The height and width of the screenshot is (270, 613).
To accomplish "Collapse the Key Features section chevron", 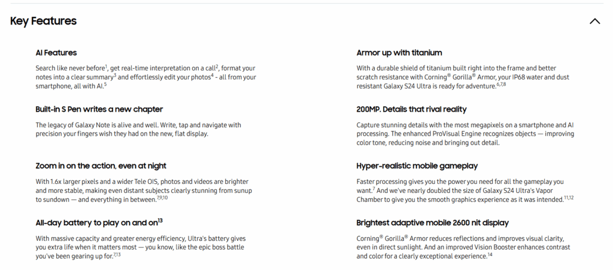I will 594,22.
